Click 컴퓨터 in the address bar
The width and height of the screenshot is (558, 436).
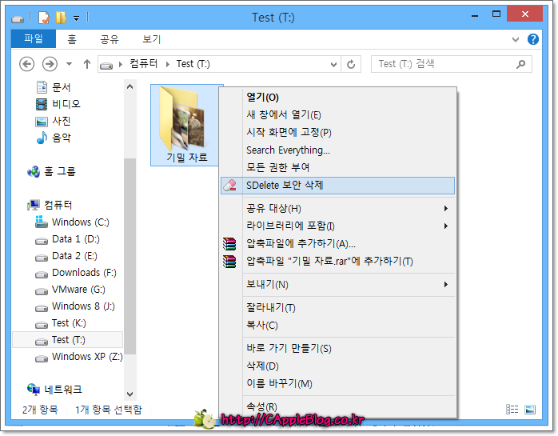coord(143,64)
